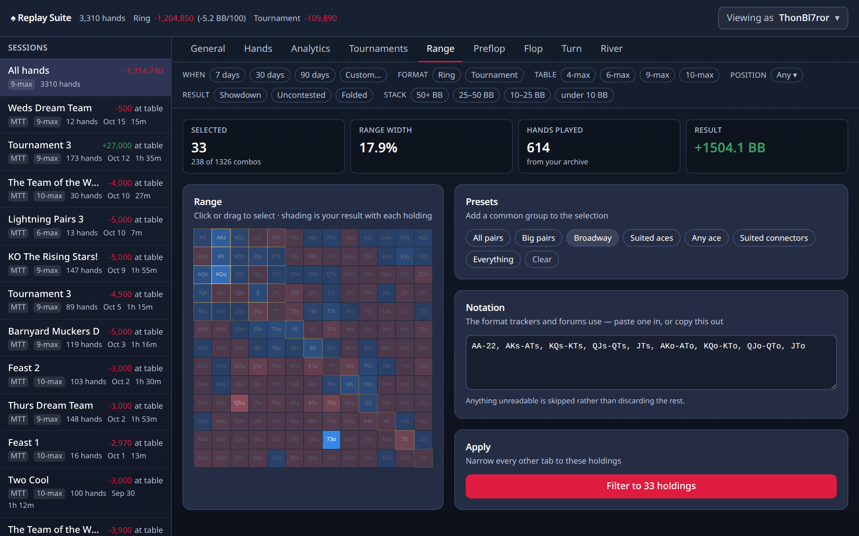Select the Everything preset
The image size is (859, 536).
point(493,260)
